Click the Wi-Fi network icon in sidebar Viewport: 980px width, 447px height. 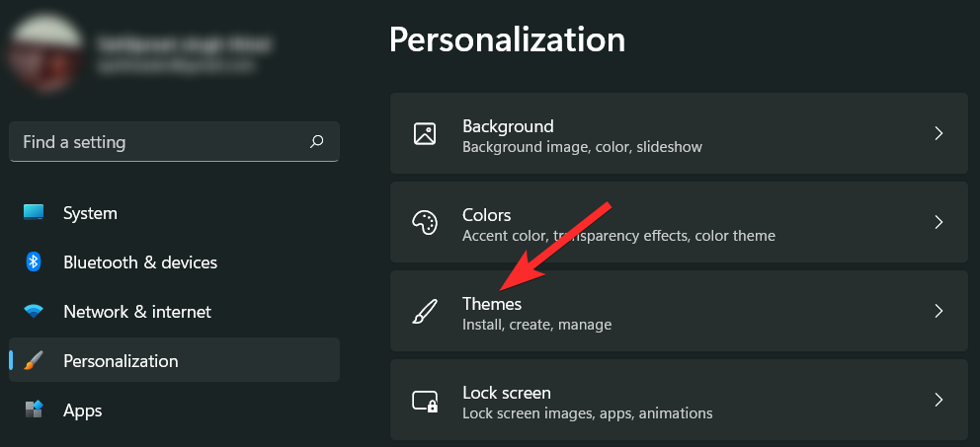[34, 312]
